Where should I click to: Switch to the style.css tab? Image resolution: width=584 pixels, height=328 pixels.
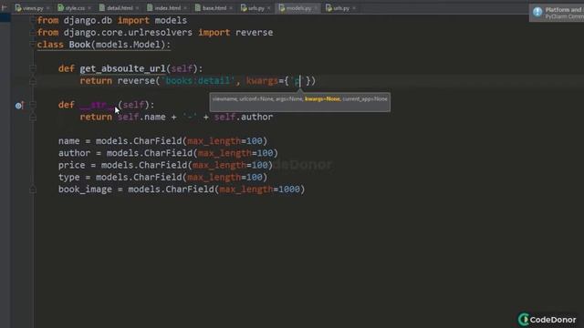pos(75,8)
